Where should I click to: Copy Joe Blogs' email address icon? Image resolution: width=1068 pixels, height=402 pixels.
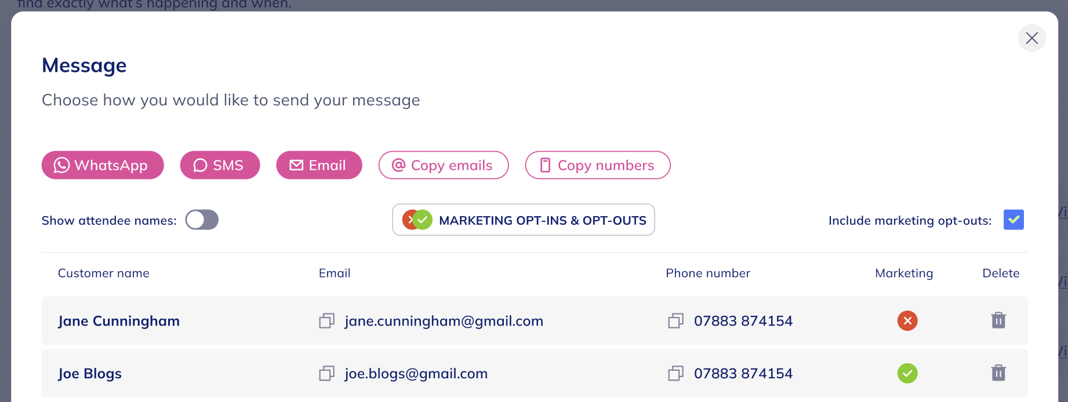pos(327,374)
